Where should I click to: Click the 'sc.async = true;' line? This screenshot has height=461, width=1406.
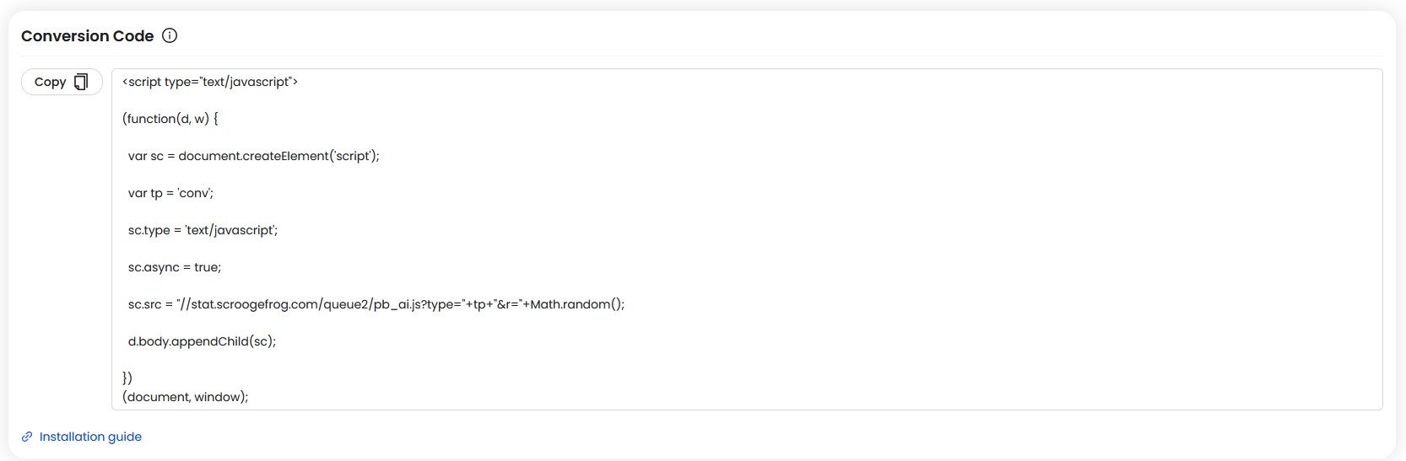pyautogui.click(x=175, y=267)
